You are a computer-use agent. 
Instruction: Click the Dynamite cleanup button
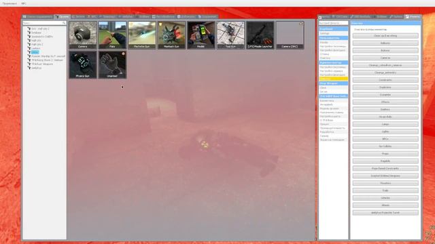[385, 95]
